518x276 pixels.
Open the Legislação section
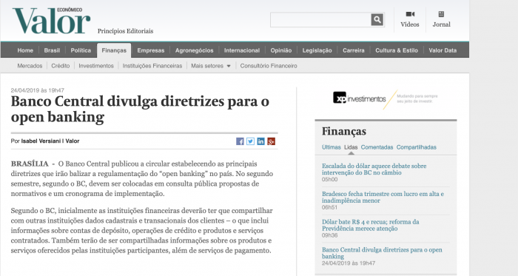317,50
